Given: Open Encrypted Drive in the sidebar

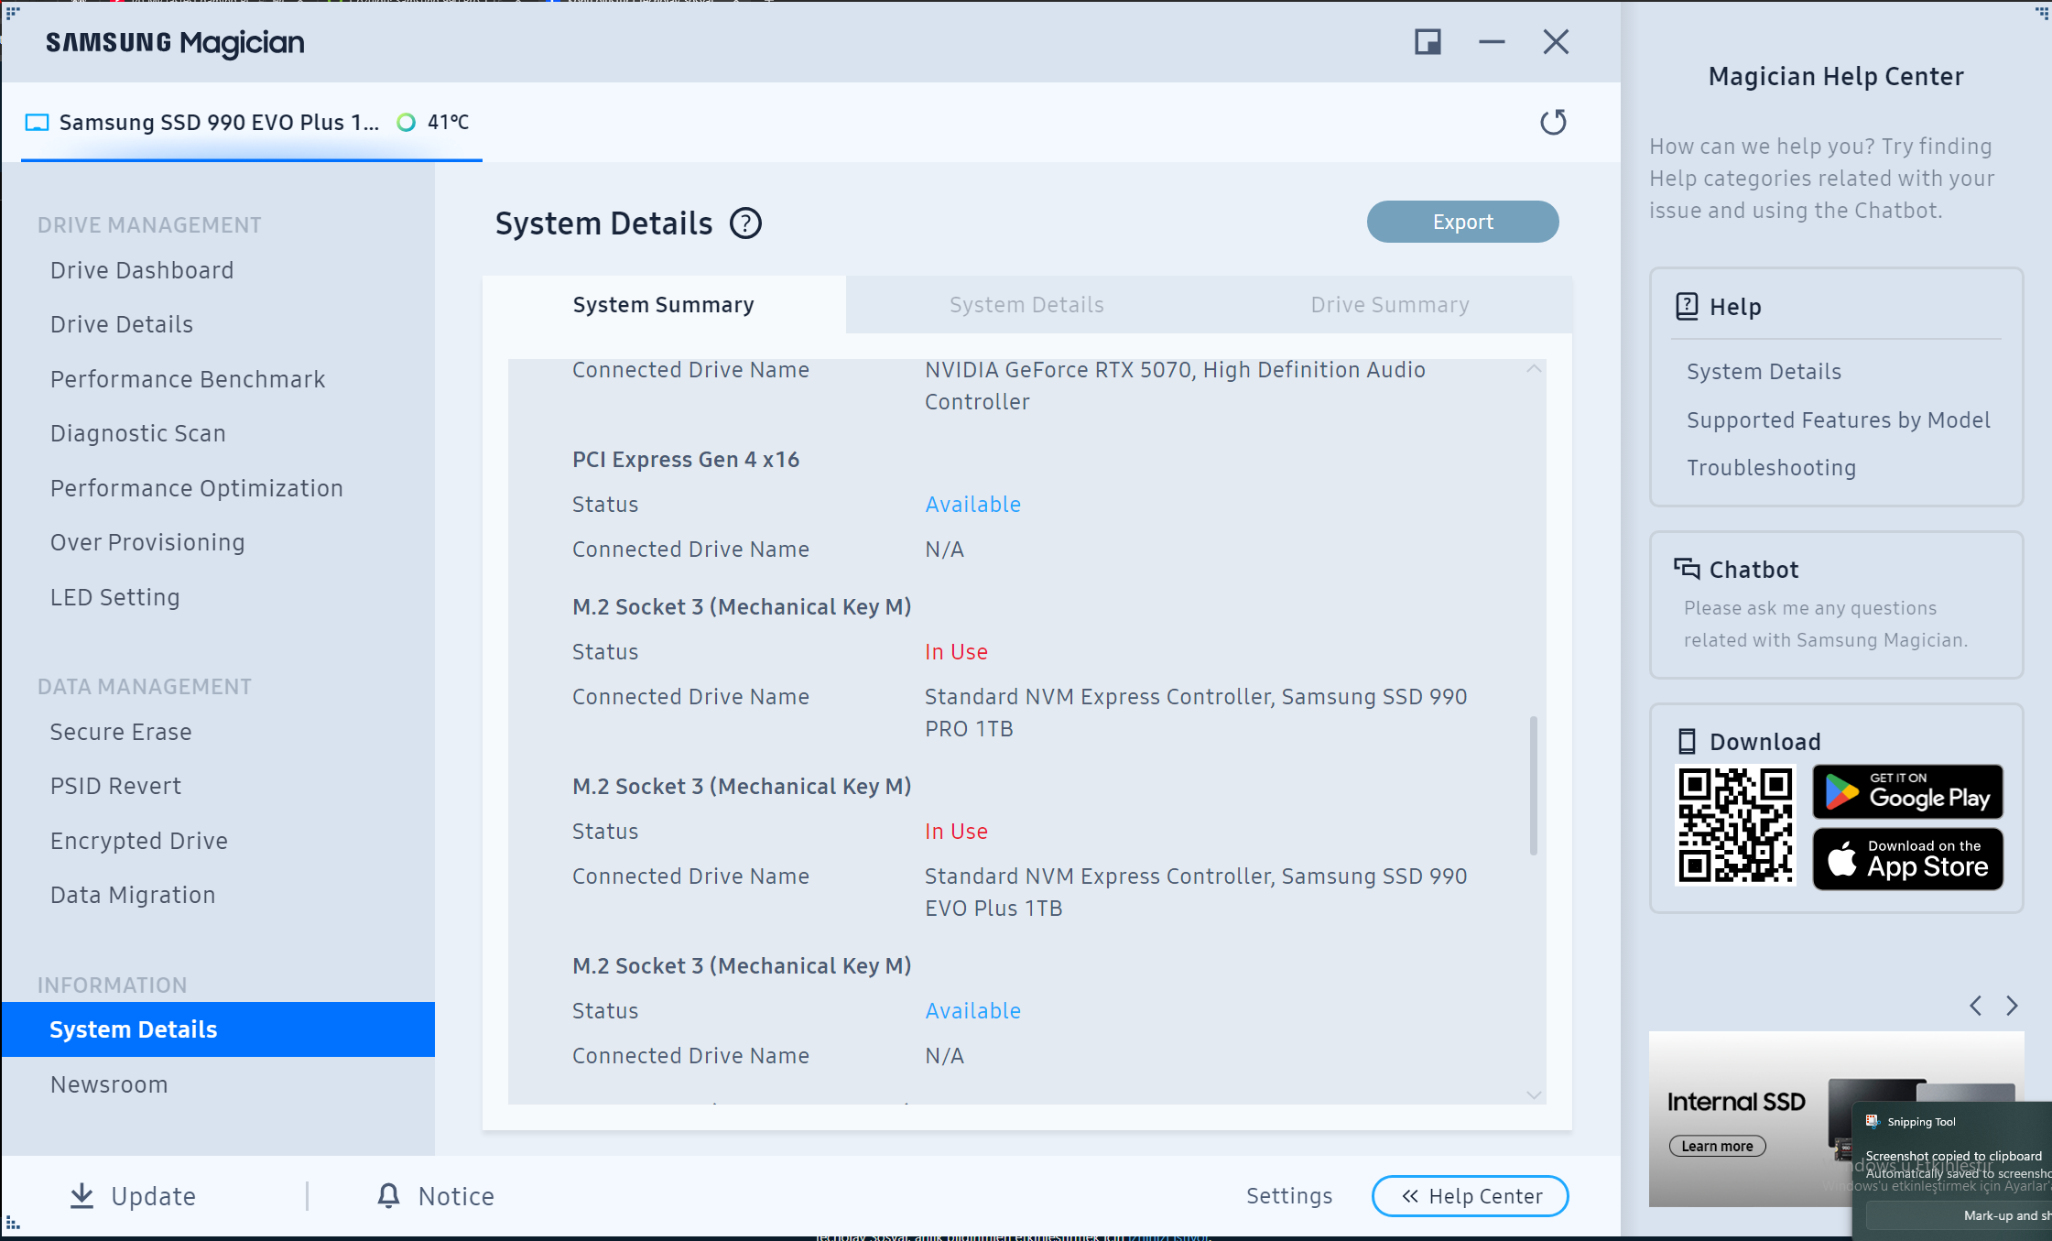Looking at the screenshot, I should click(139, 841).
